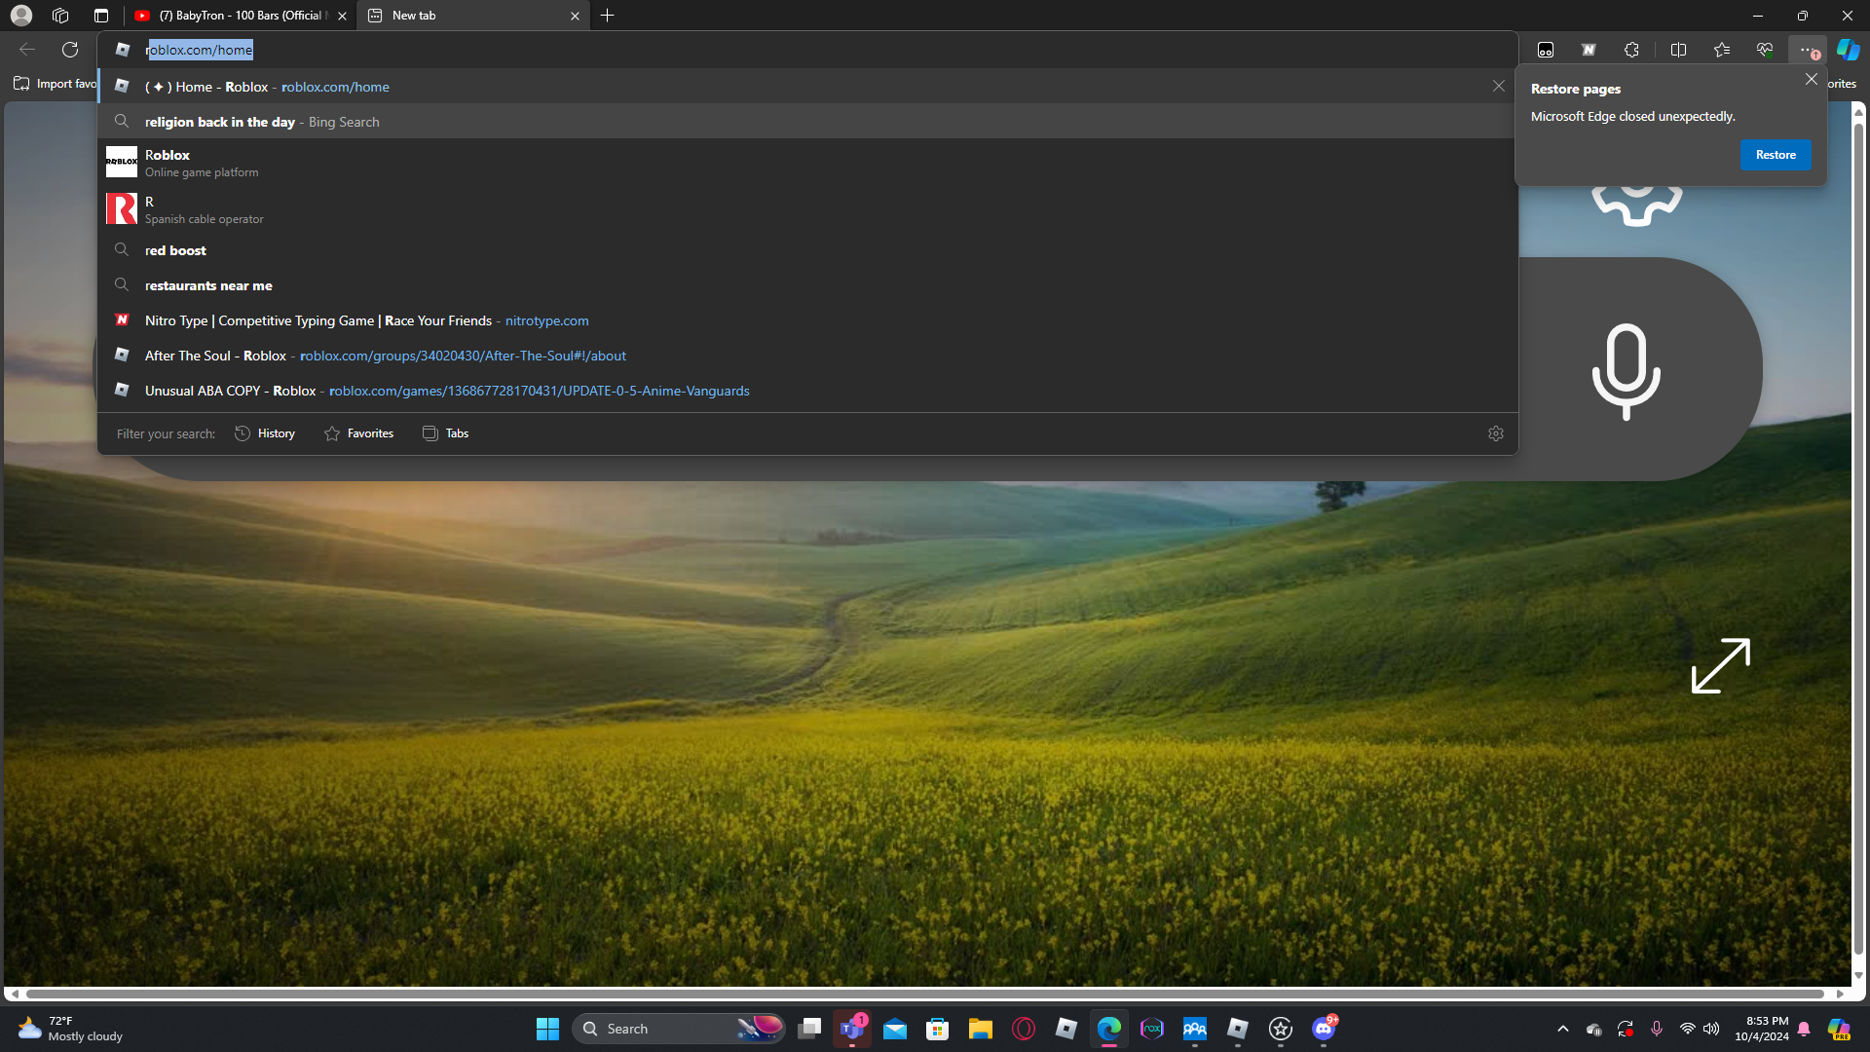Viewport: 1870px width, 1052px height.
Task: Toggle split screen view
Action: coord(1678,50)
